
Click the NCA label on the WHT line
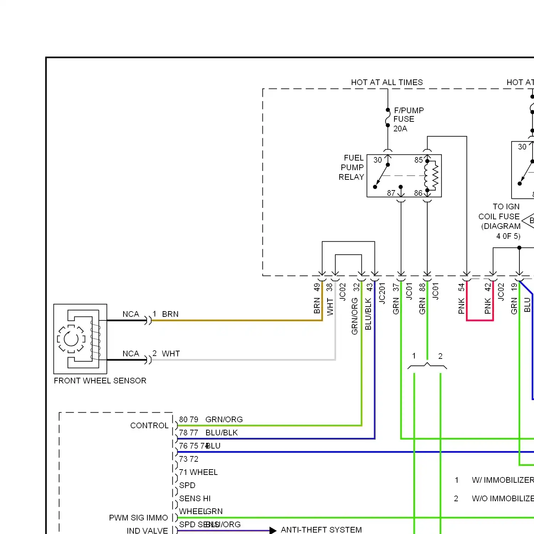click(131, 354)
